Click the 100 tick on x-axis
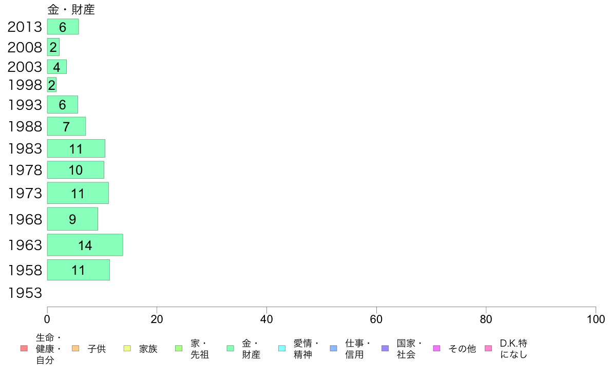 [x=596, y=319]
